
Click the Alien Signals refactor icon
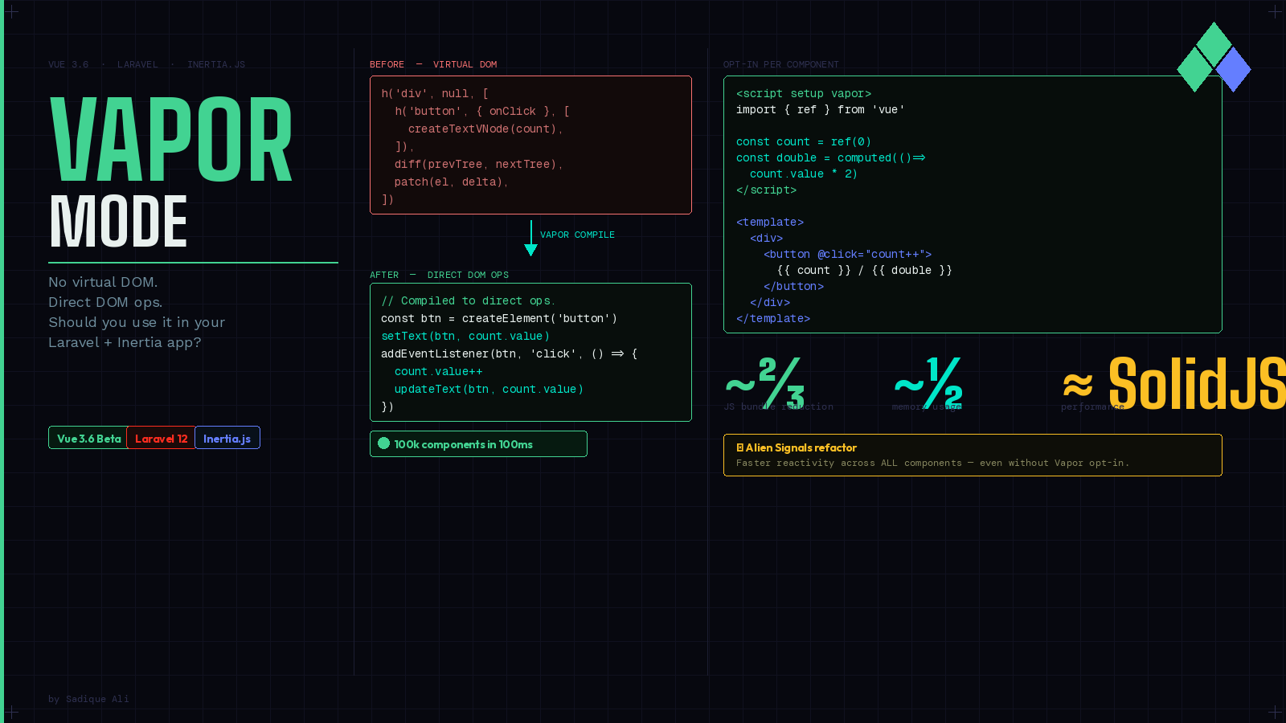(740, 447)
